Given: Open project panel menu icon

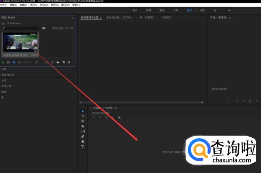Looking at the screenshot, I should tap(72, 18).
